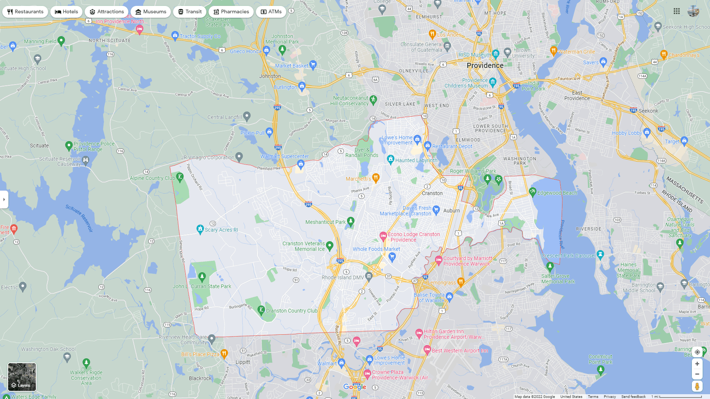
Task: Activate Street View pegman
Action: coord(697,386)
